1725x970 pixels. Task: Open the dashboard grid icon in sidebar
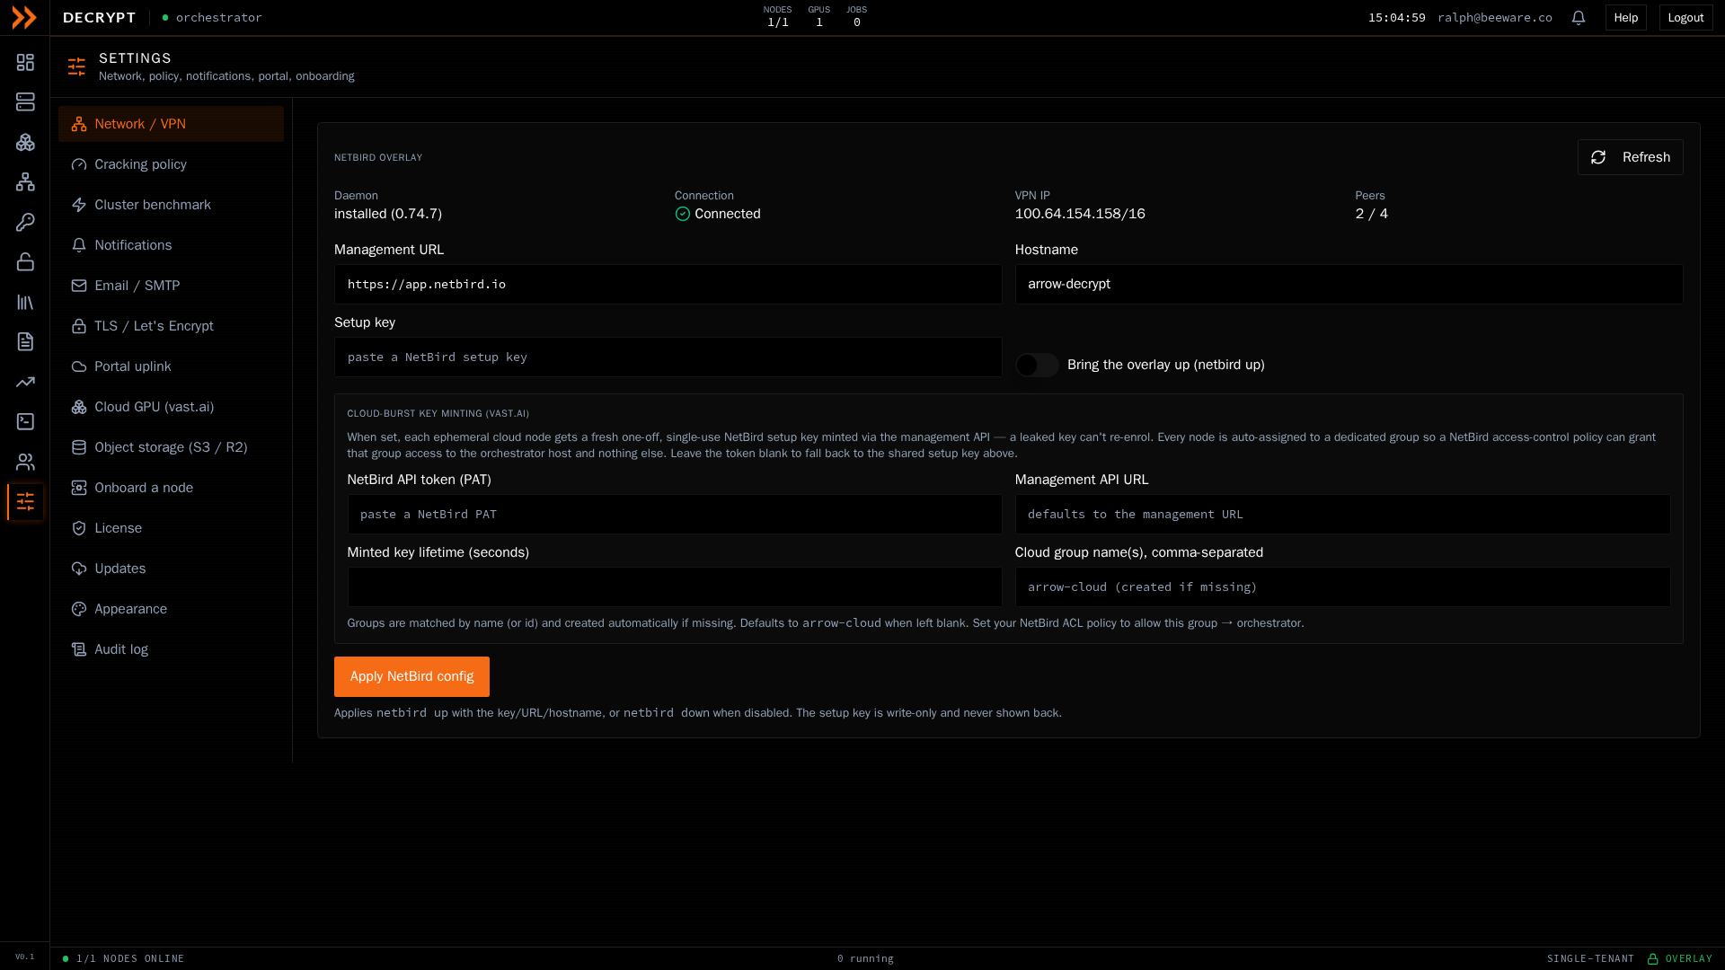point(25,62)
